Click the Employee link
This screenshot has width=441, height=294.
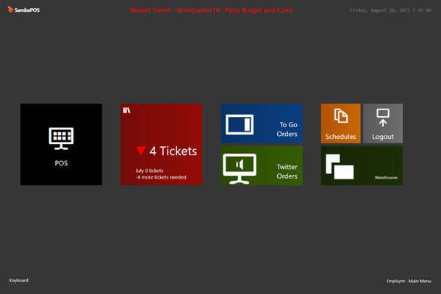pyautogui.click(x=395, y=282)
